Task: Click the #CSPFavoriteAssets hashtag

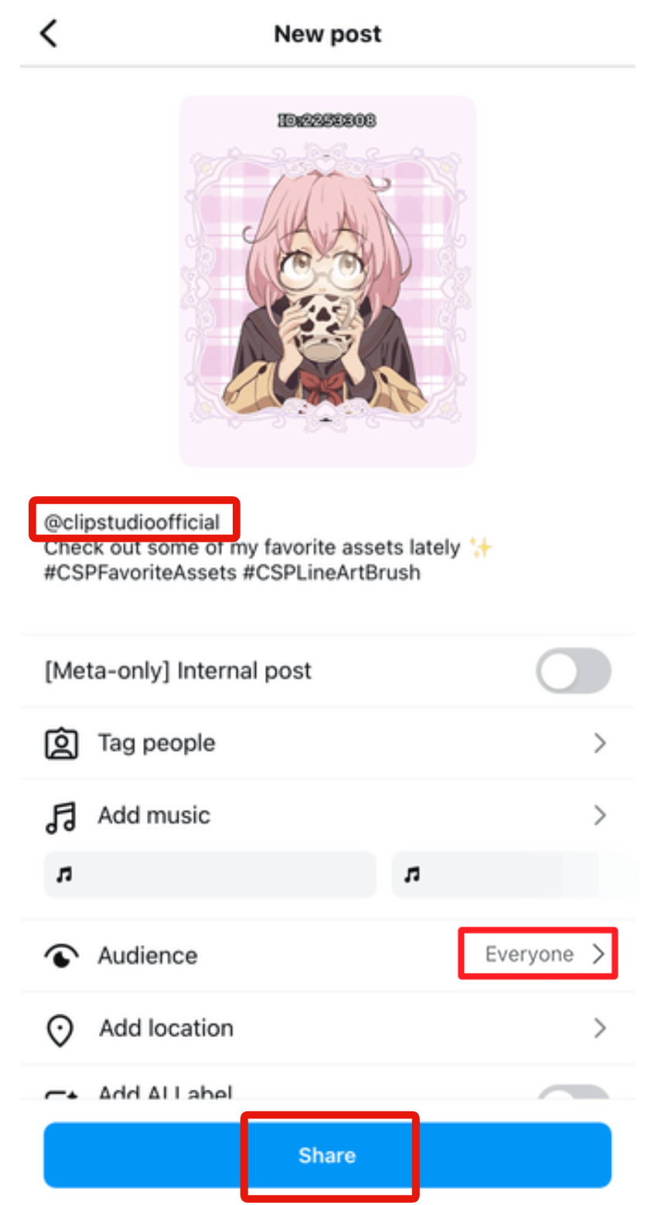Action: coord(140,573)
